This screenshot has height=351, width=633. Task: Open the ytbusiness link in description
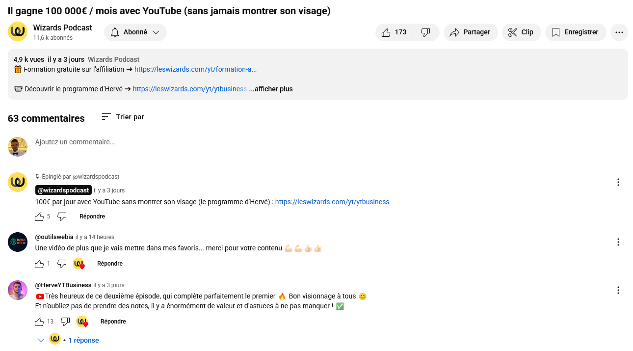tap(189, 89)
